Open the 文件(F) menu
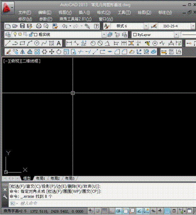Viewport: 196px width, 215px height. (25, 13)
